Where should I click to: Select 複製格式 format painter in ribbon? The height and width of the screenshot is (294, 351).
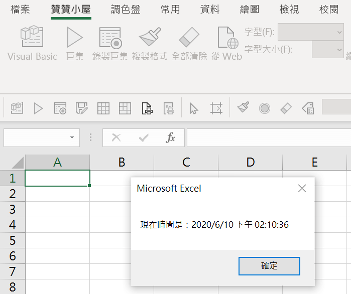click(150, 43)
